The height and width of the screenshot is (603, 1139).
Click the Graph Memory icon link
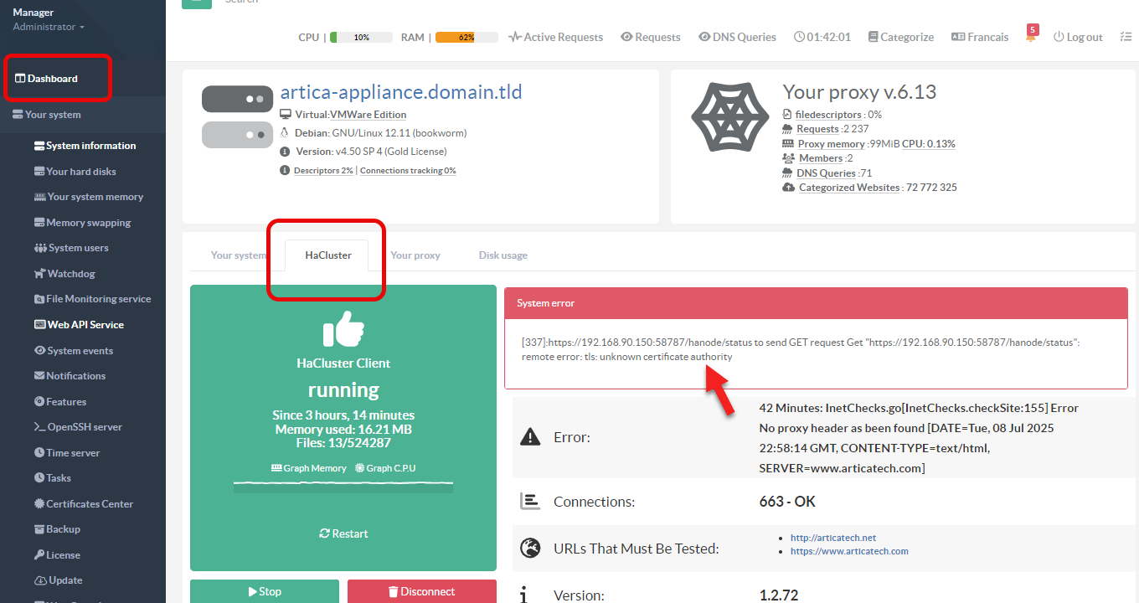click(276, 468)
